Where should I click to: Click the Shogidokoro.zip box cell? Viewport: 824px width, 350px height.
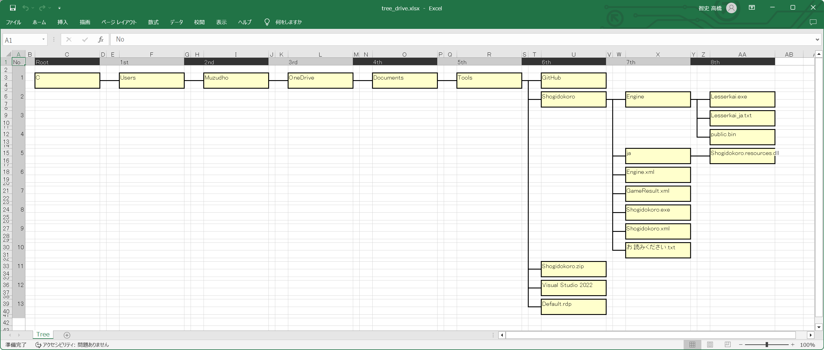pyautogui.click(x=574, y=269)
